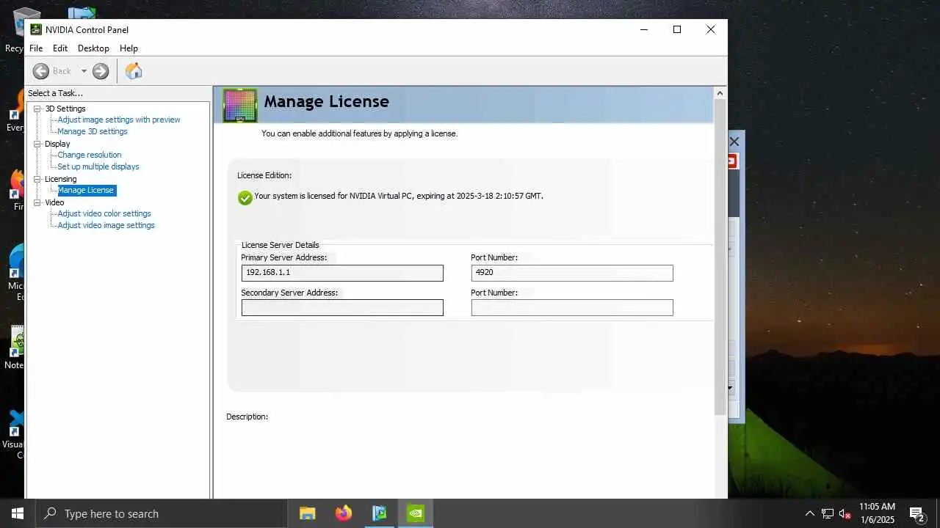Close the window behind NVIDIA Control Panel
Viewport: 940px width, 528px height.
point(734,141)
